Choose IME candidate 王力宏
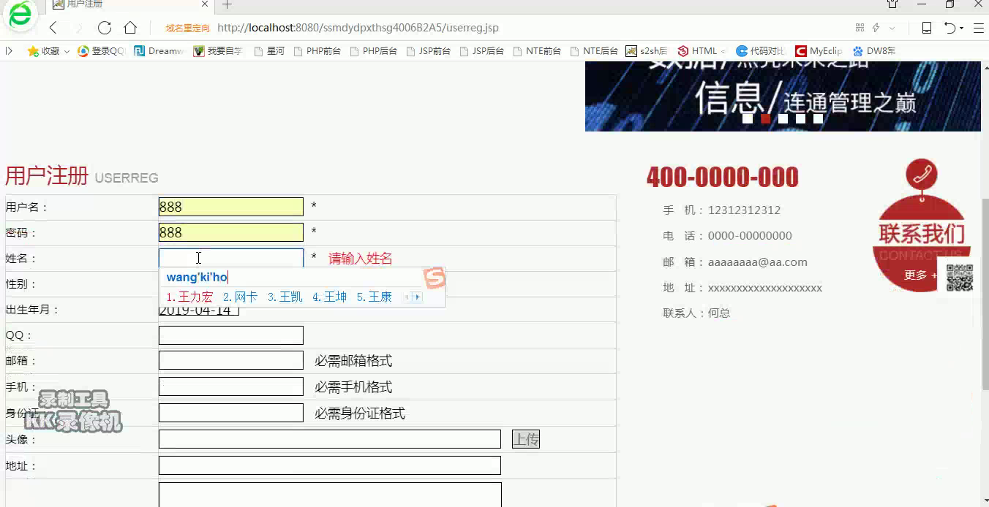Screen dimensions: 989x507 (x=189, y=297)
